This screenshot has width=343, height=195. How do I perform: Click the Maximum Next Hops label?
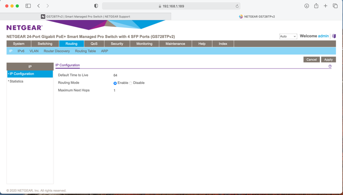[74, 90]
